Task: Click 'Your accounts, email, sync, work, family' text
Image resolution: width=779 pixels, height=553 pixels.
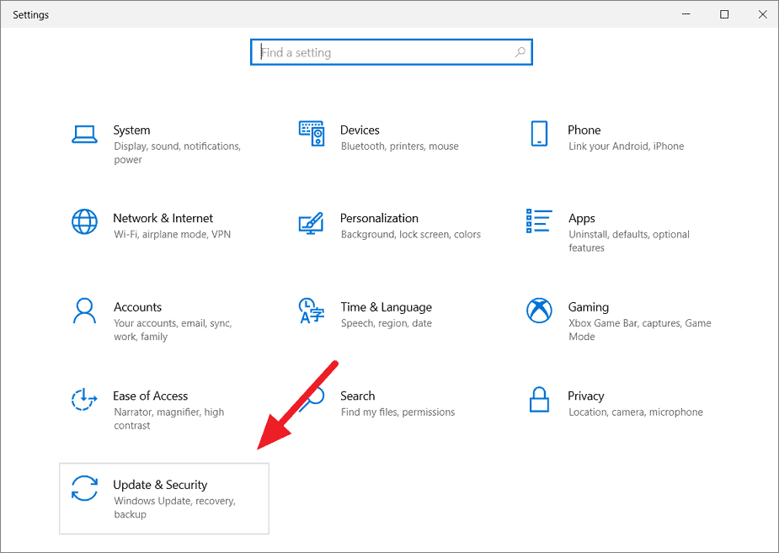Action: (x=173, y=330)
